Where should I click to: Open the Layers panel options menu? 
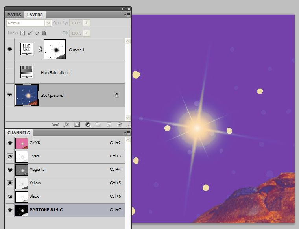pos(127,15)
